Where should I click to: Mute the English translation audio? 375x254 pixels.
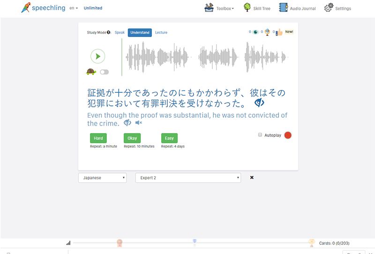pos(138,123)
